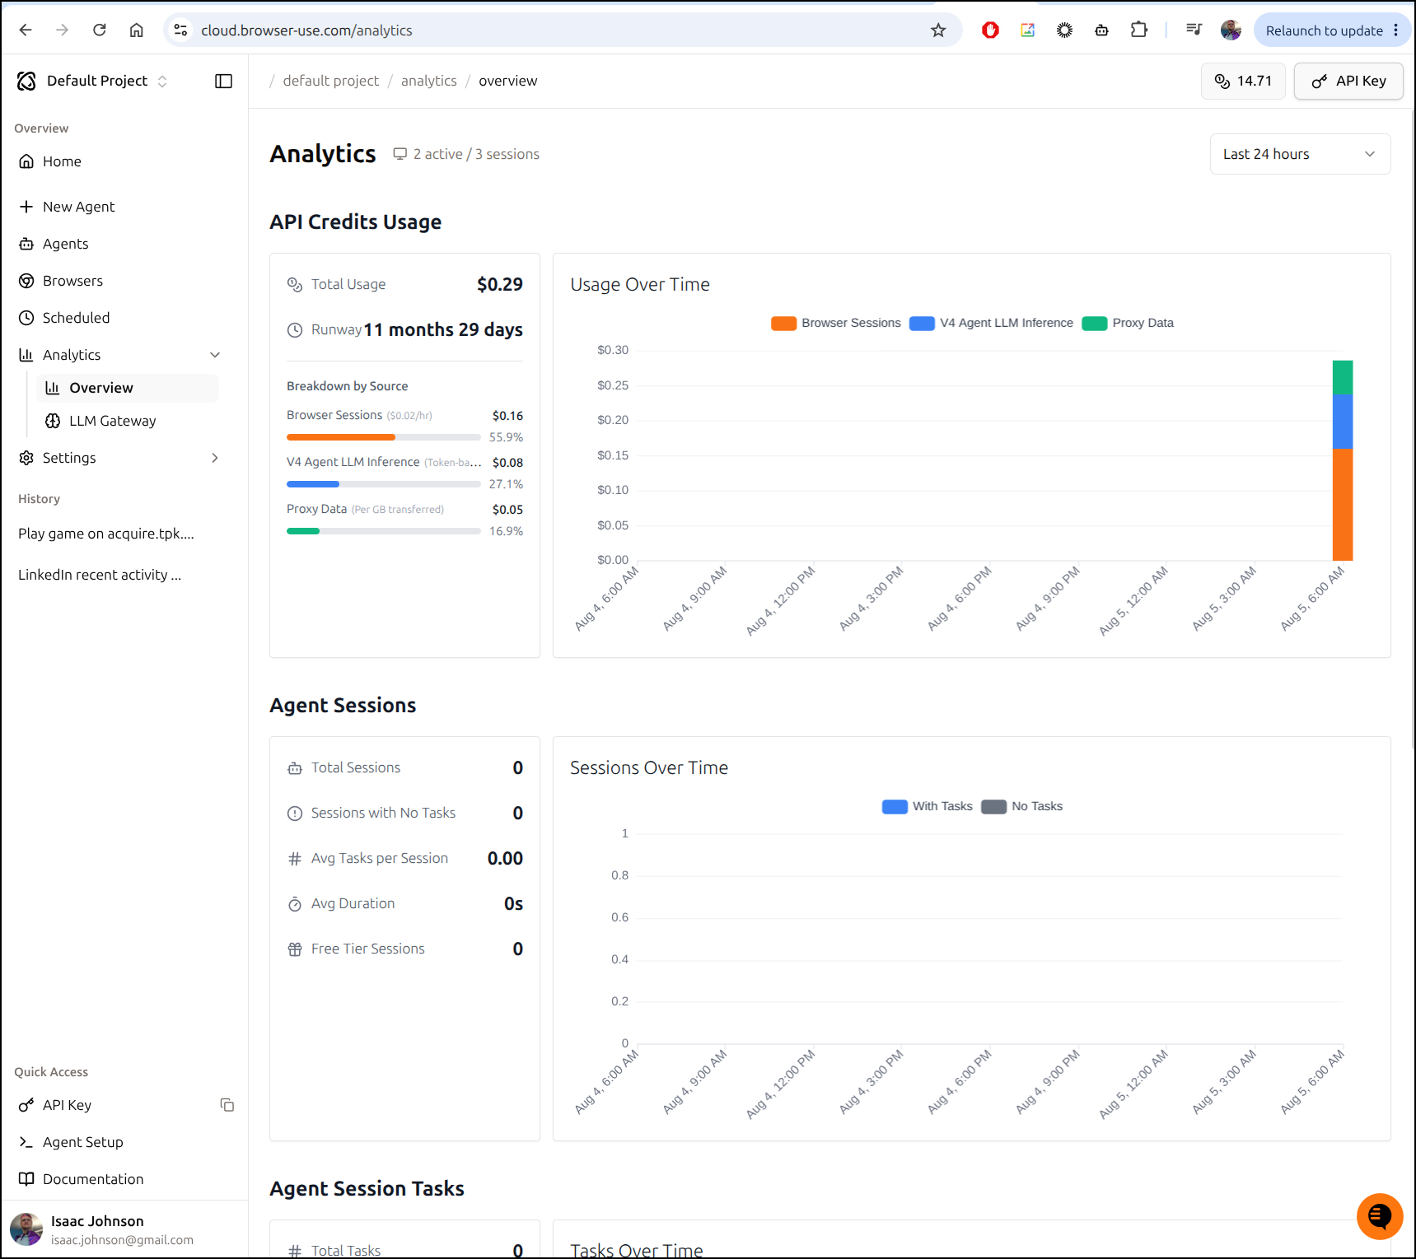Go to Scheduled in sidebar

click(x=76, y=318)
